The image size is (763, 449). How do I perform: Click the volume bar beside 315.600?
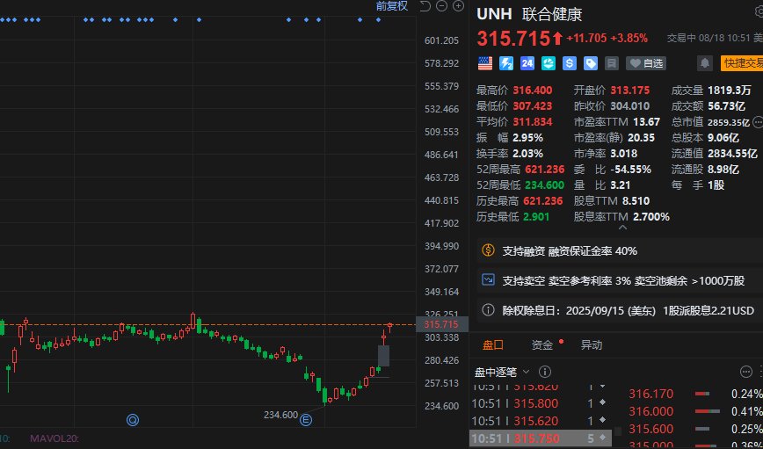702,429
